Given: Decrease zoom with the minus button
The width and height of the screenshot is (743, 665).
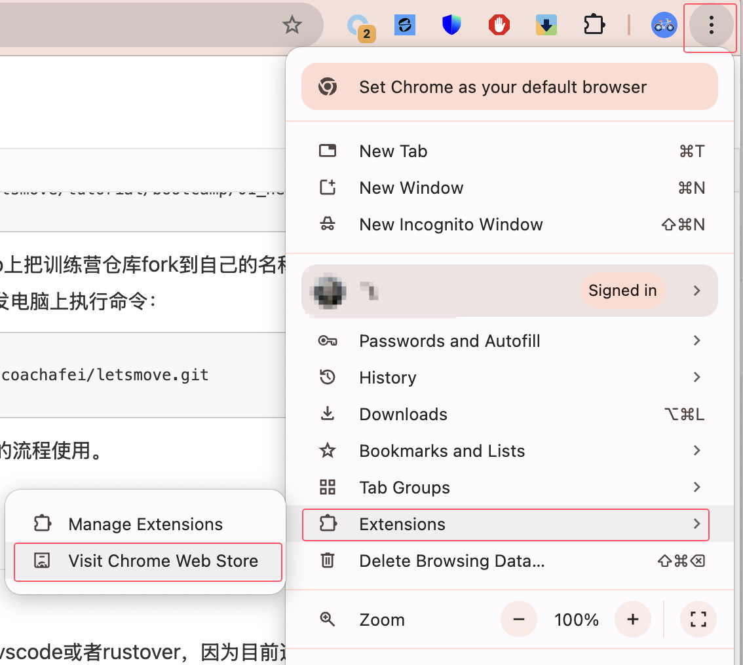Looking at the screenshot, I should click(x=519, y=619).
